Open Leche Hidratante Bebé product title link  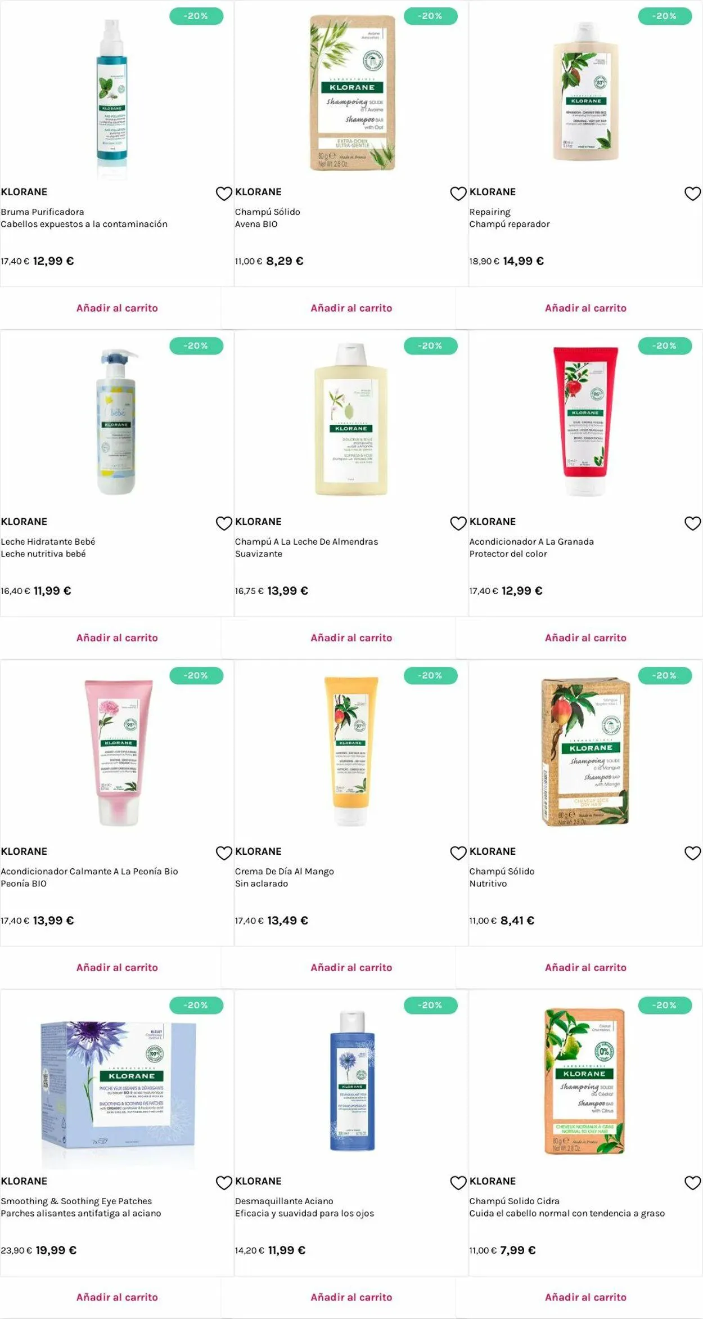[x=48, y=541]
